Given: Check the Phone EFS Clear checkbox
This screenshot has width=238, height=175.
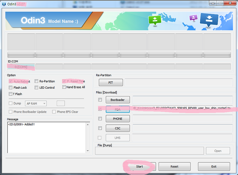Looking at the screenshot, I should (54, 112).
